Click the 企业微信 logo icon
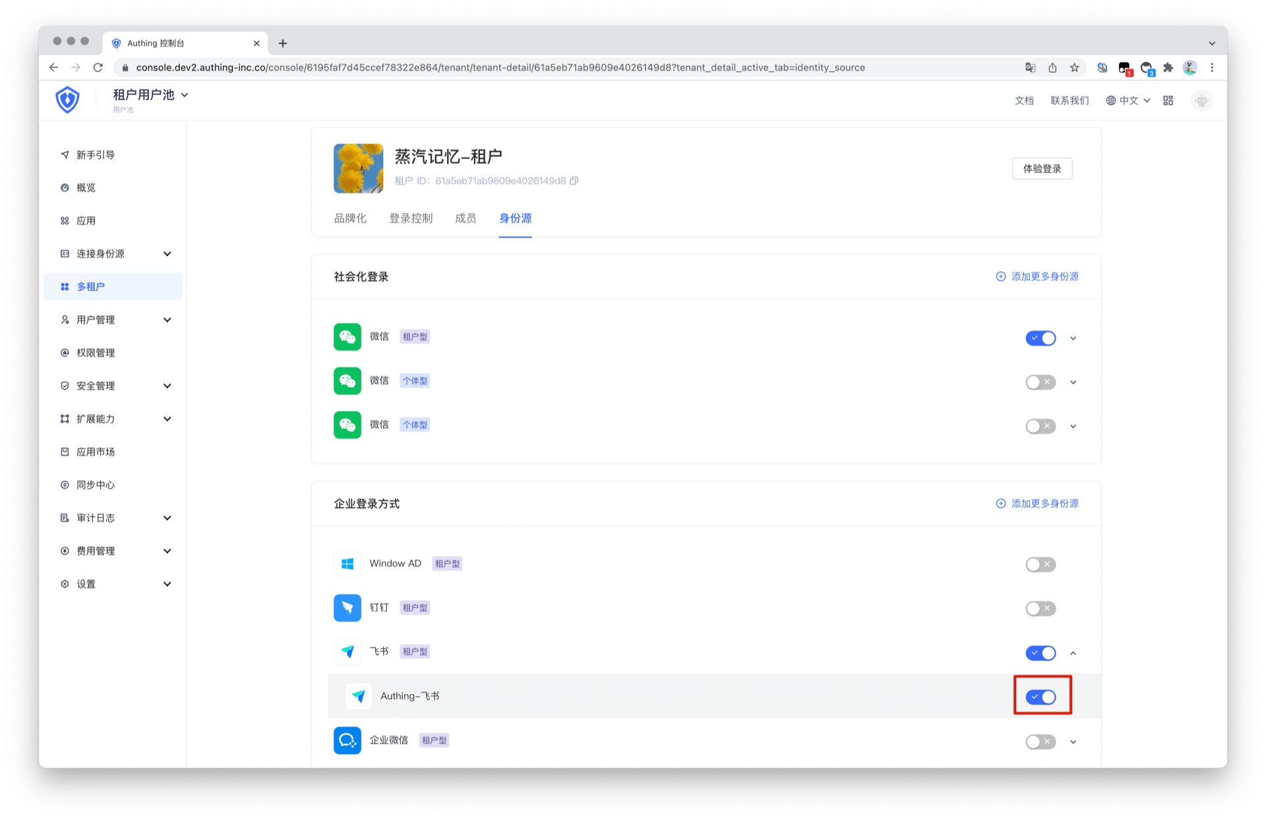The width and height of the screenshot is (1266, 819). [x=347, y=740]
